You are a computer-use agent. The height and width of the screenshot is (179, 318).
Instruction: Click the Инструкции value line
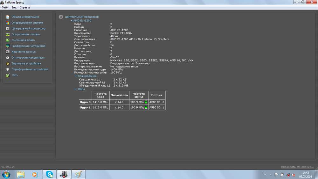[152, 60]
